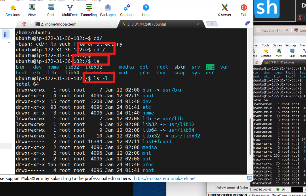Click the sbin directory name

click(x=180, y=67)
